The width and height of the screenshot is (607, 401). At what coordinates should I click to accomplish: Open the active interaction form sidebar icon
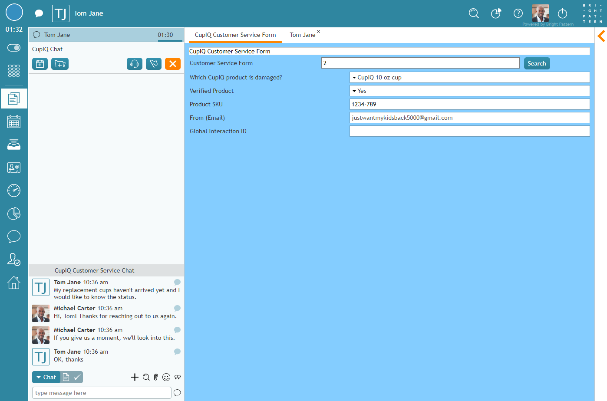tap(14, 99)
